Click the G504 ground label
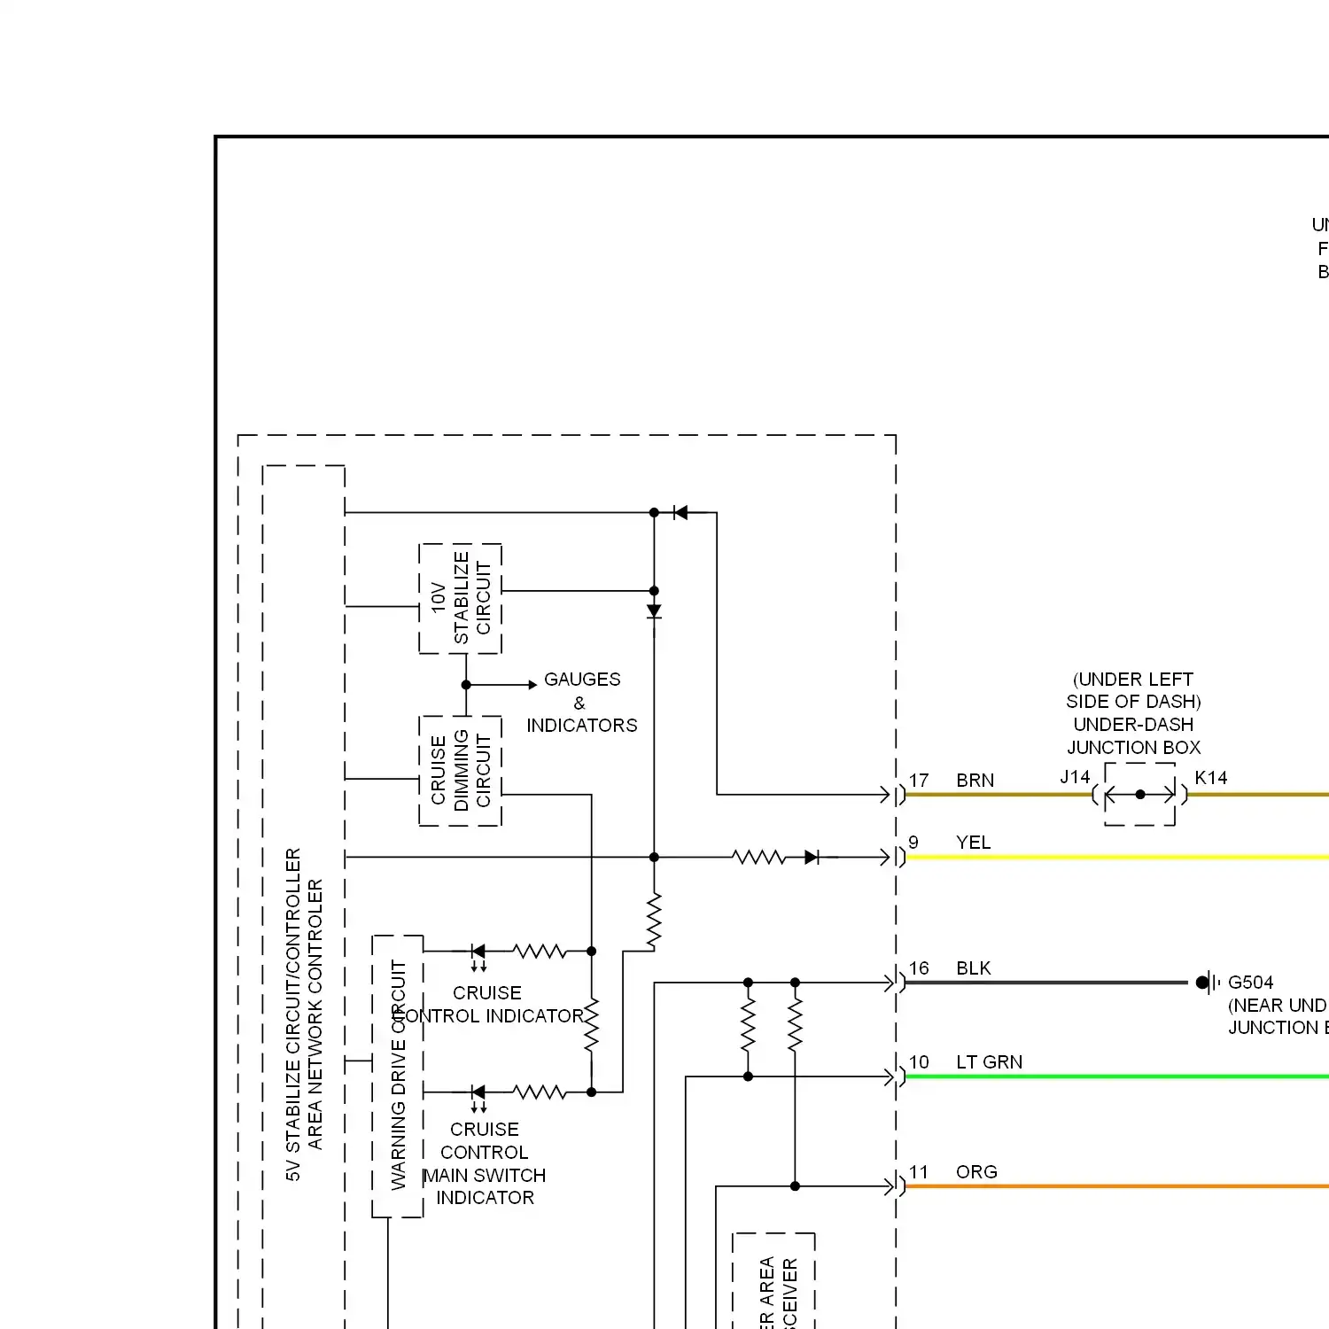The image size is (1329, 1329). coord(1250,983)
